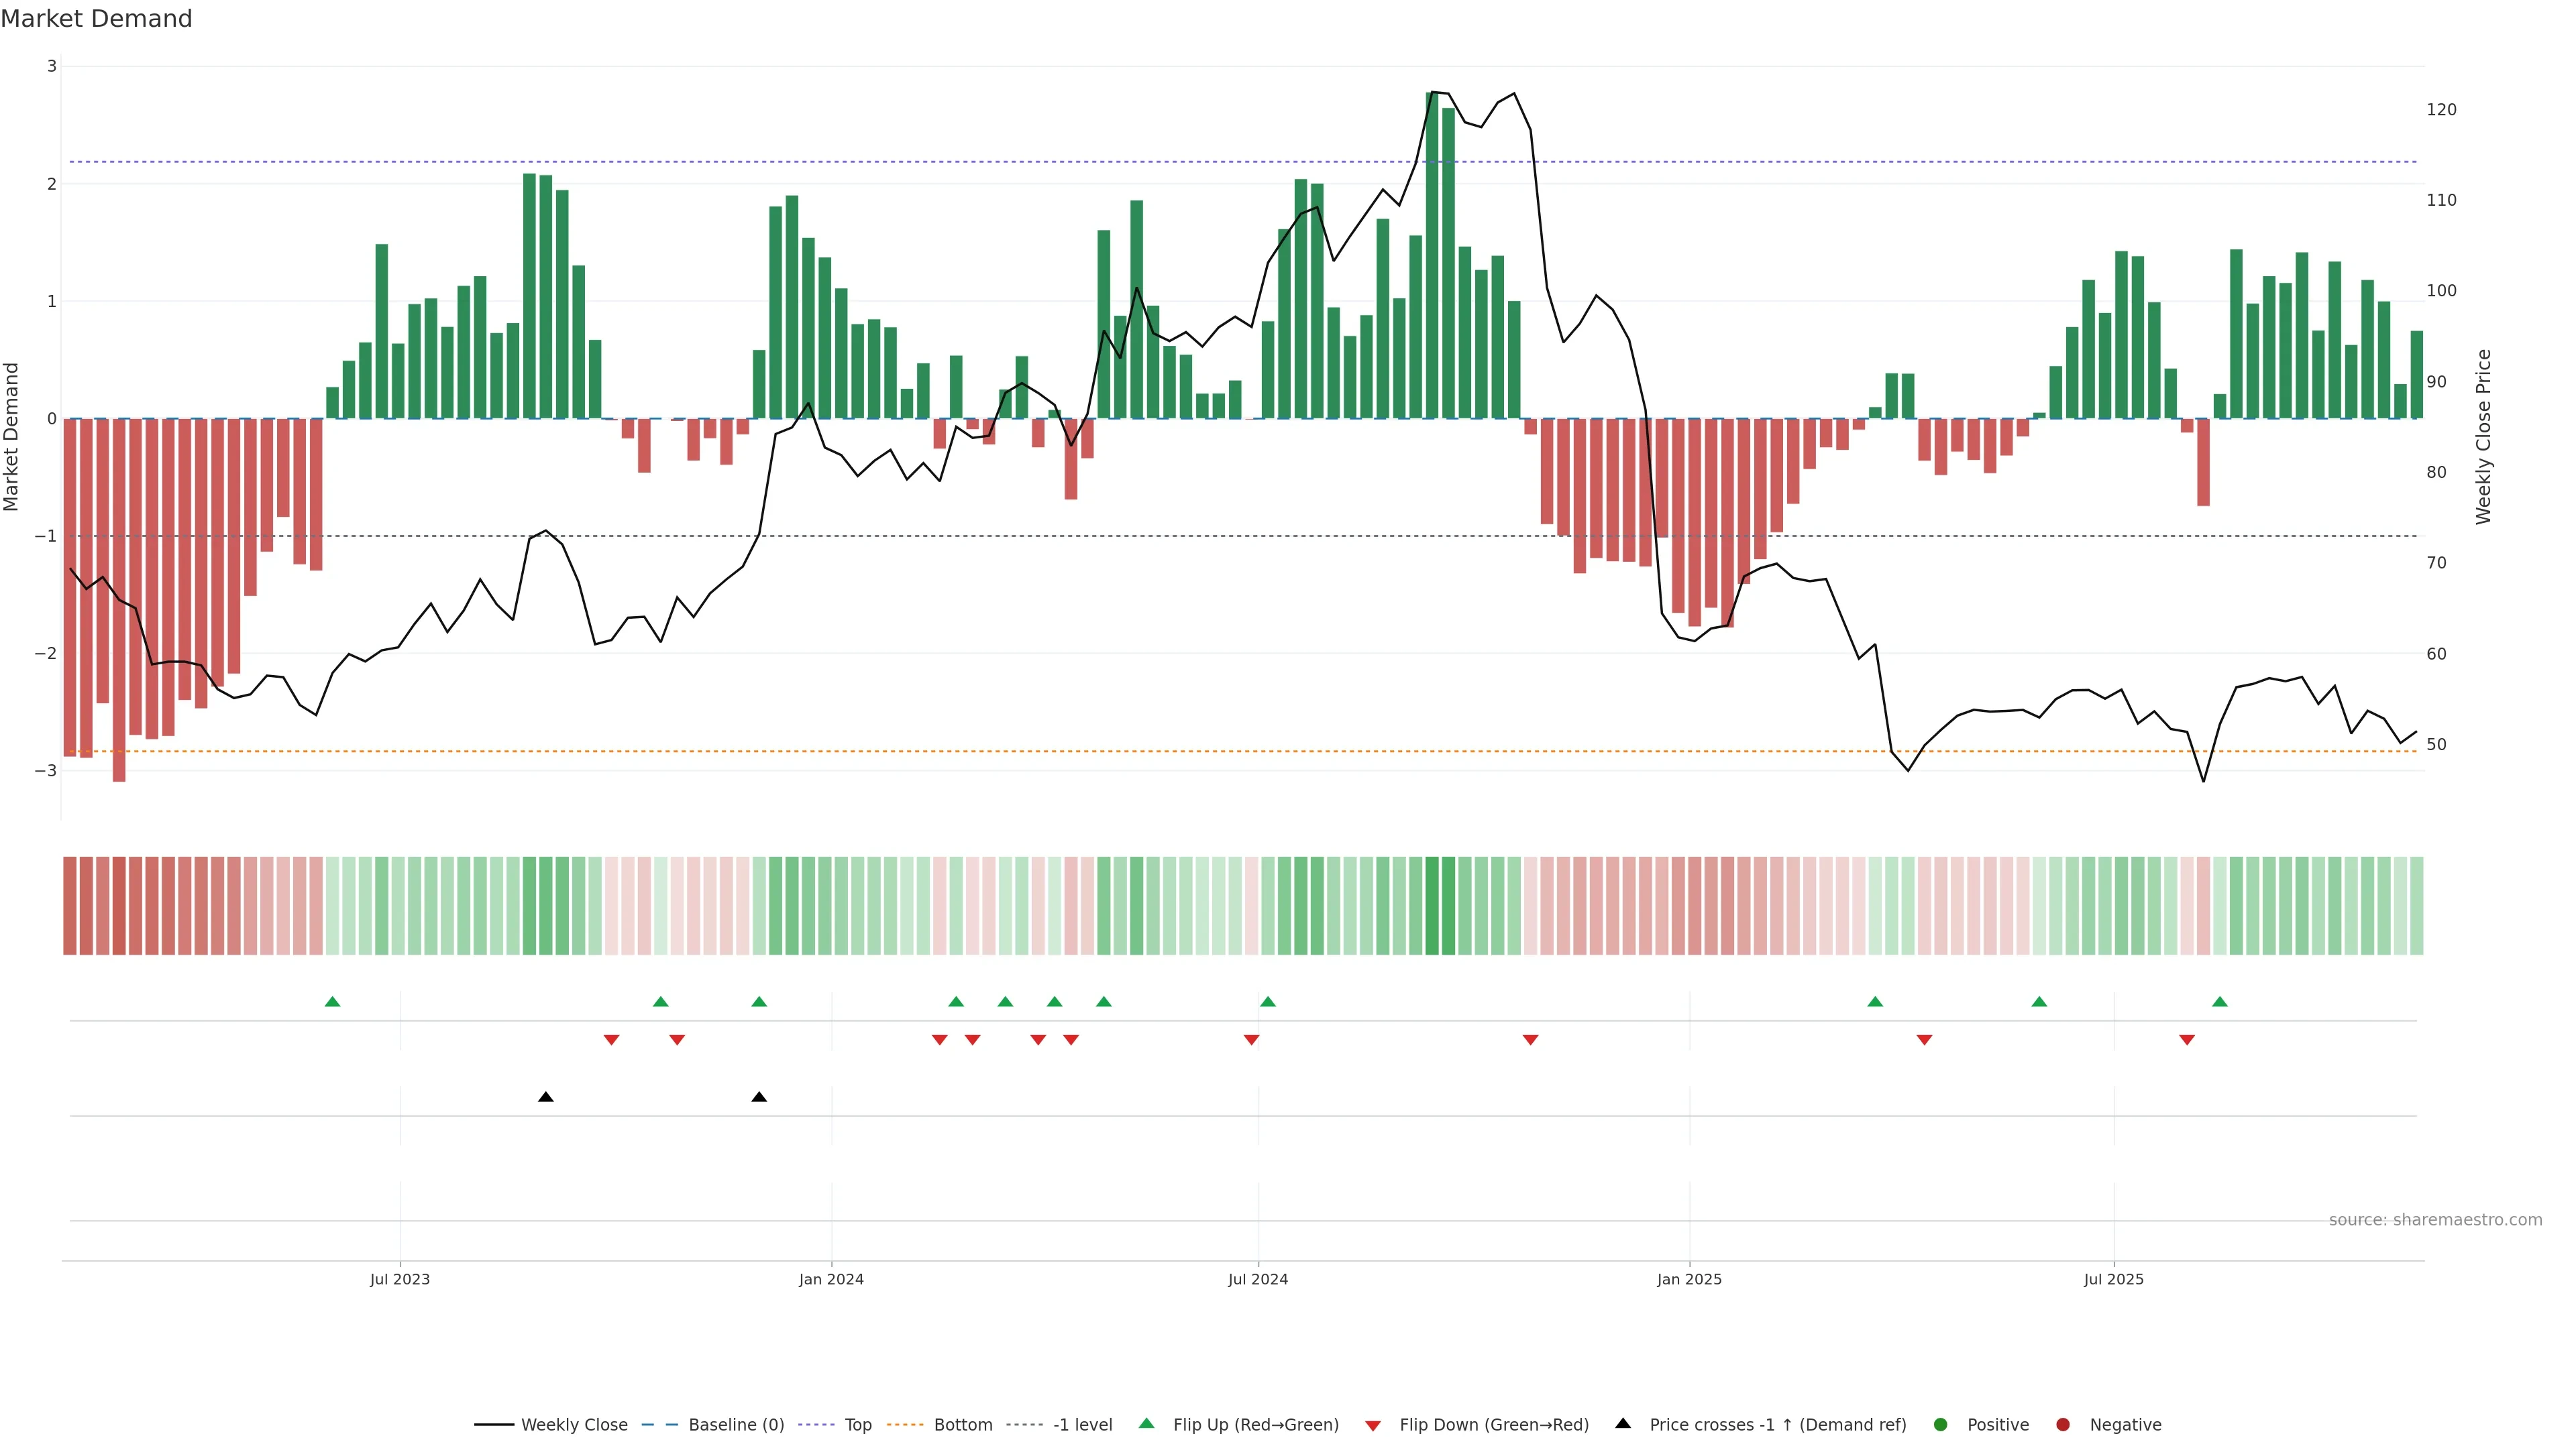Click first green flip-up marker before Jul 2023
This screenshot has height=1448, width=2576.
click(333, 1002)
